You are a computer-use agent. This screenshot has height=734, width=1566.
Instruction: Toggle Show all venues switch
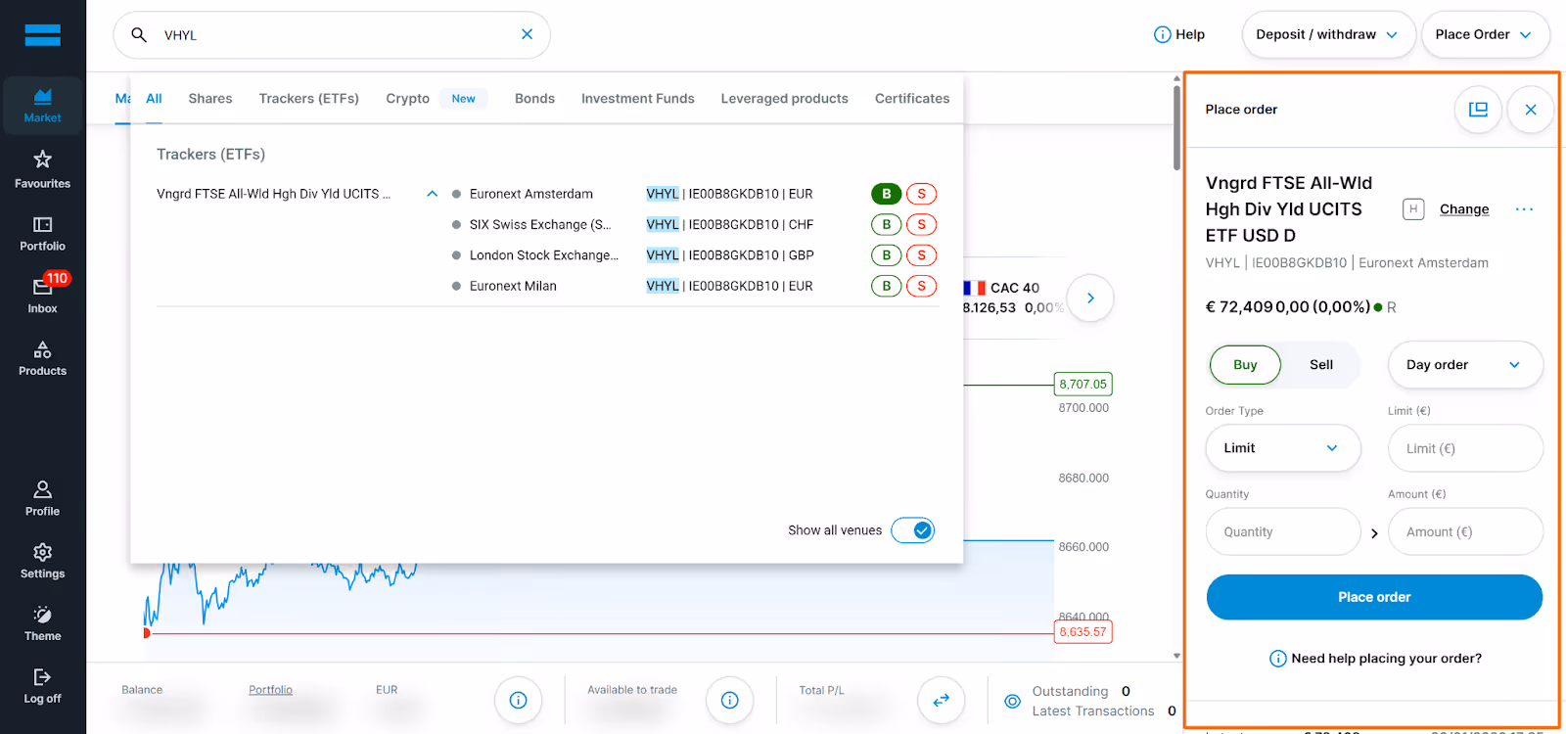pyautogui.click(x=913, y=530)
